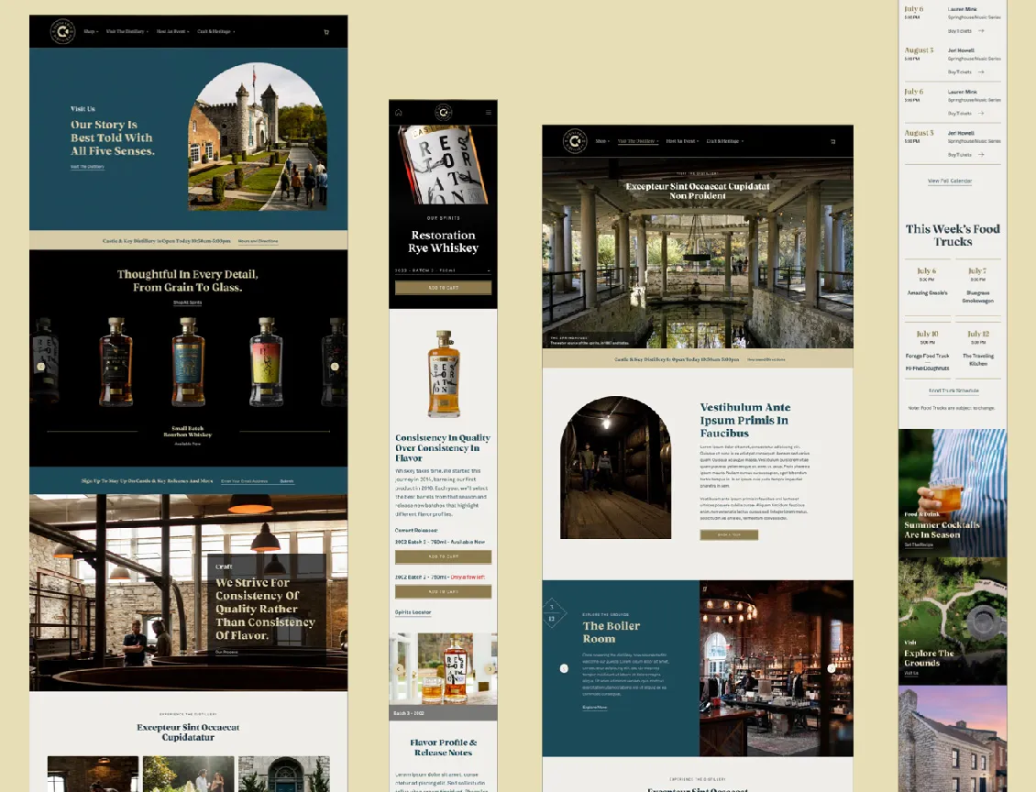Open the Visit Us link under Explore The Grounds
This screenshot has width=1036, height=792.
click(x=911, y=673)
